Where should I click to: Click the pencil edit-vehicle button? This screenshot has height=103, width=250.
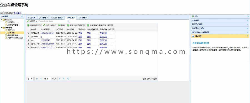point(50,25)
